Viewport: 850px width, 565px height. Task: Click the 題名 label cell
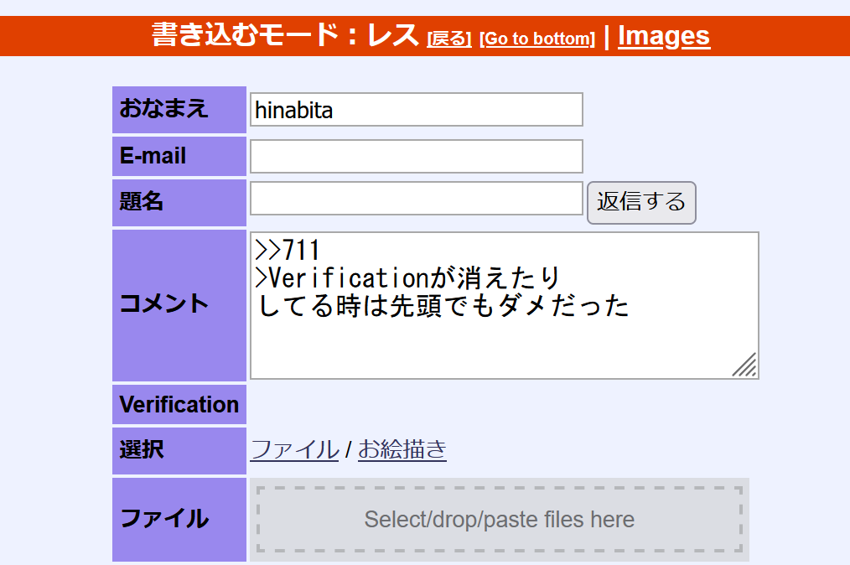tap(179, 202)
